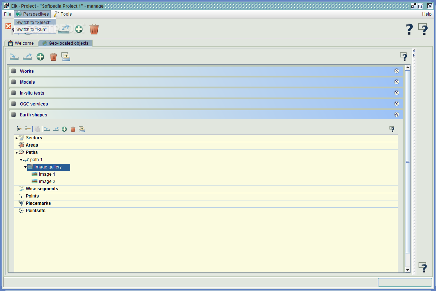
Task: Click the vertical scrollbar up arrow
Action: tap(408, 67)
